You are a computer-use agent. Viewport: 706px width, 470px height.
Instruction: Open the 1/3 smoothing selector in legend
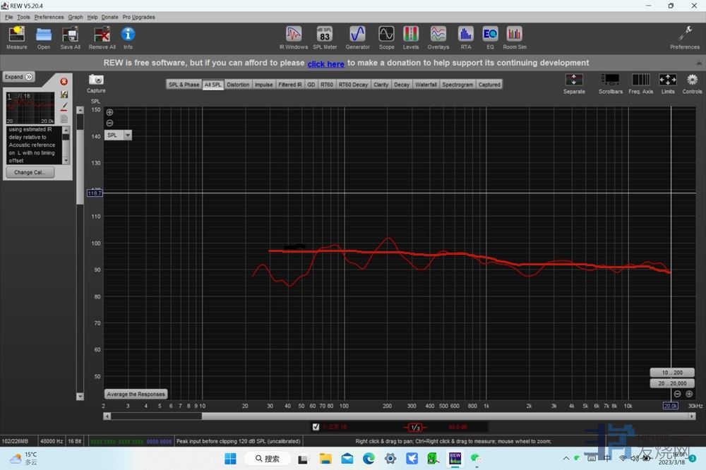(x=415, y=427)
